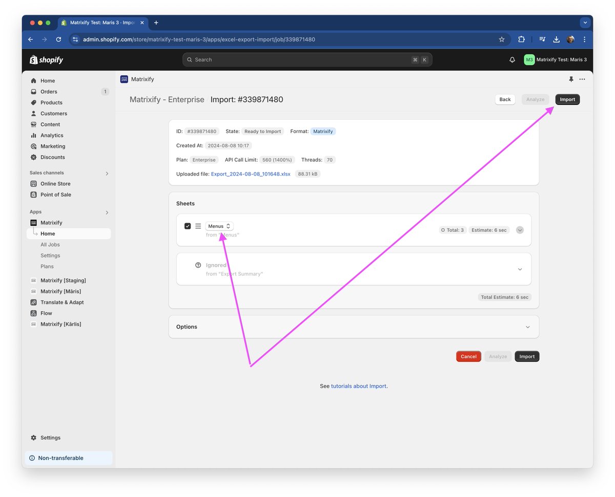
Task: Open the notifications bell
Action: pyautogui.click(x=512, y=60)
